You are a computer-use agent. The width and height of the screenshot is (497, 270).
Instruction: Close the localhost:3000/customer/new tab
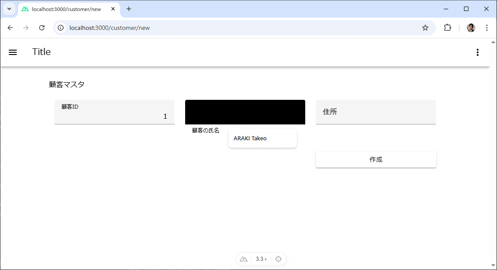pyautogui.click(x=113, y=9)
